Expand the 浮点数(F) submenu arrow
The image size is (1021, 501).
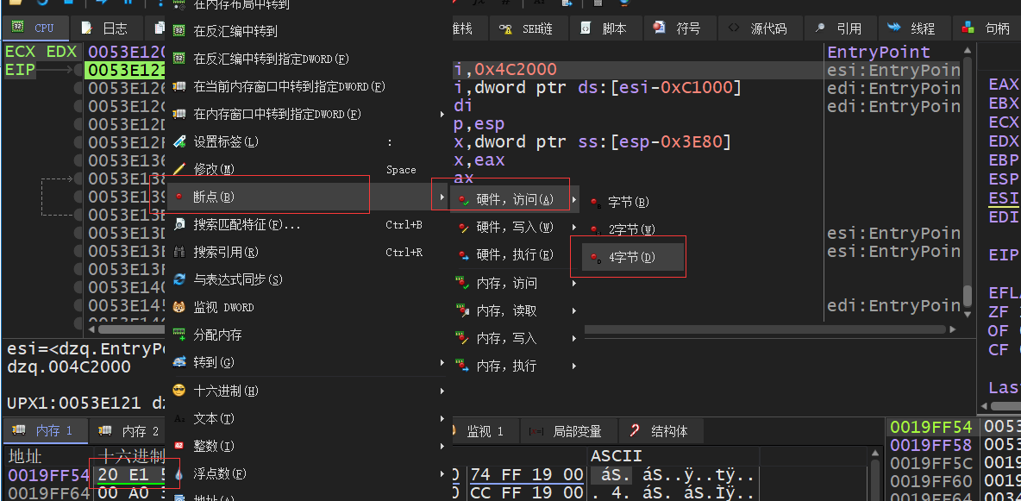442,473
